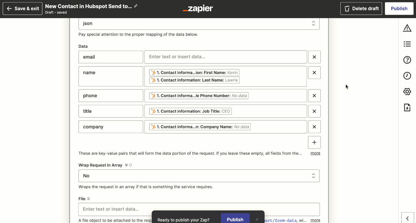Expand the right sidebar chevron
The height and width of the screenshot is (223, 416).
[x=407, y=219]
